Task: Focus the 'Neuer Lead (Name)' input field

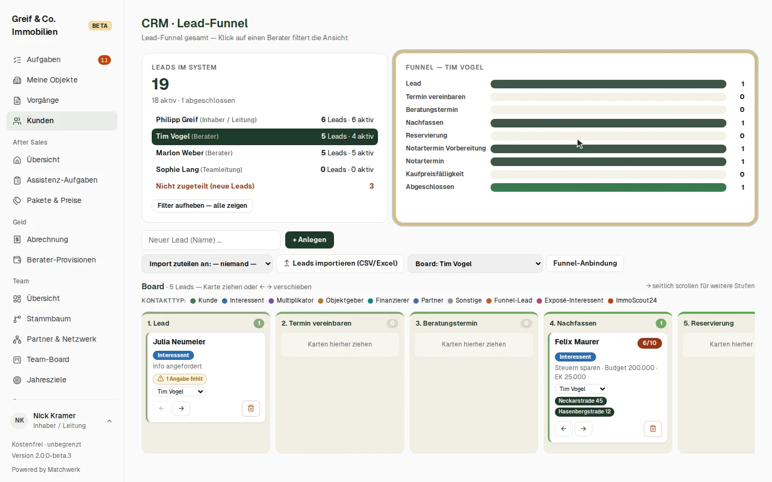Action: tap(211, 240)
